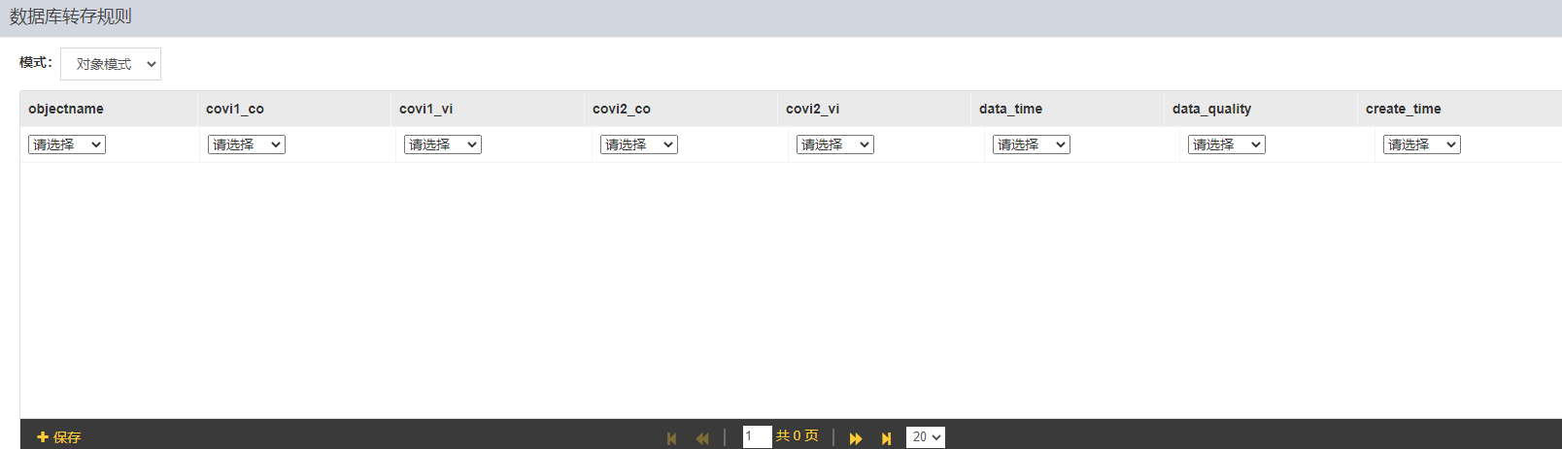
Task: Open the create_time column dropdown
Action: point(1422,144)
